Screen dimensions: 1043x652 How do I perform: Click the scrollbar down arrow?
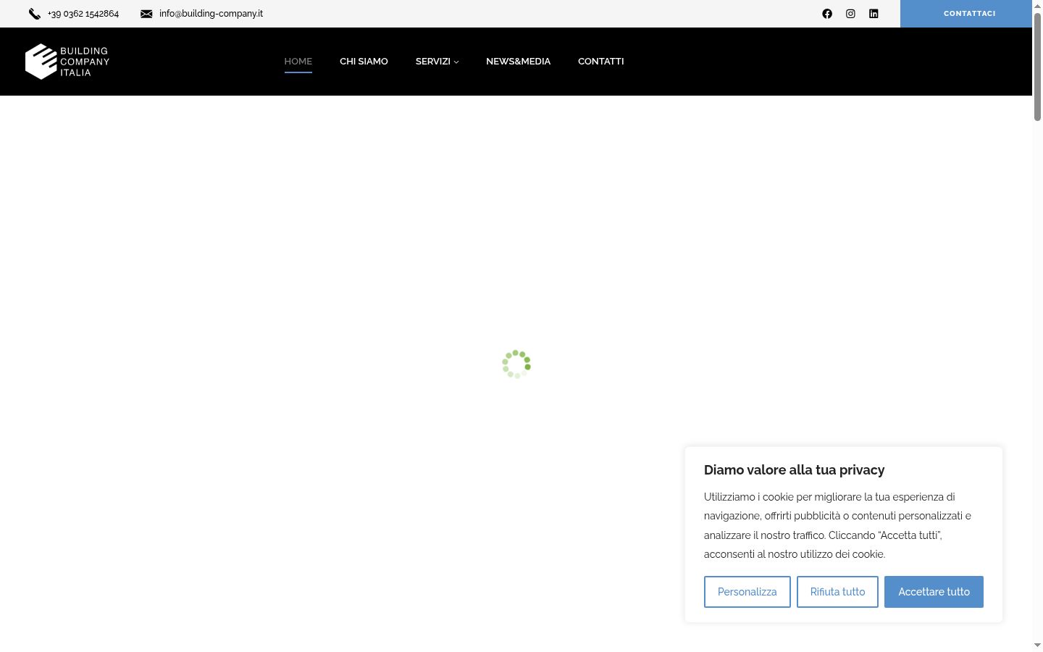[1037, 645]
